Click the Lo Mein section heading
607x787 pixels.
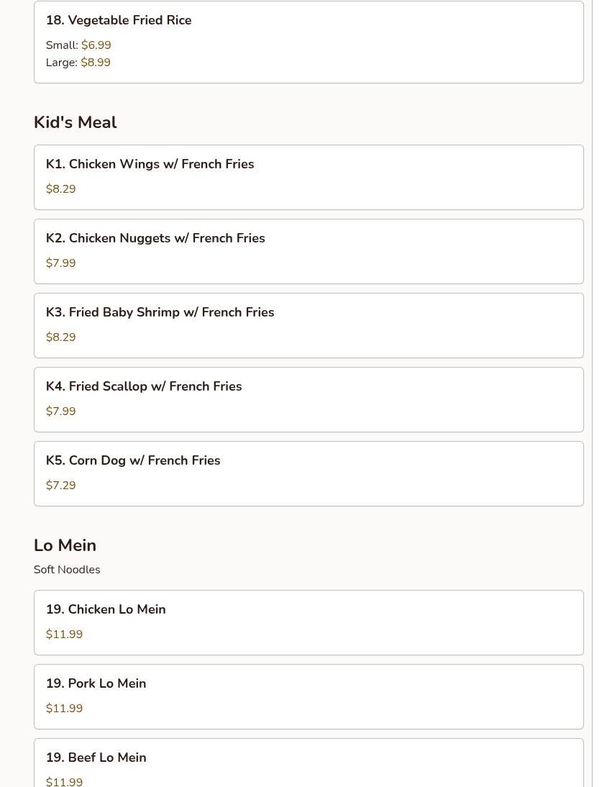tap(65, 545)
